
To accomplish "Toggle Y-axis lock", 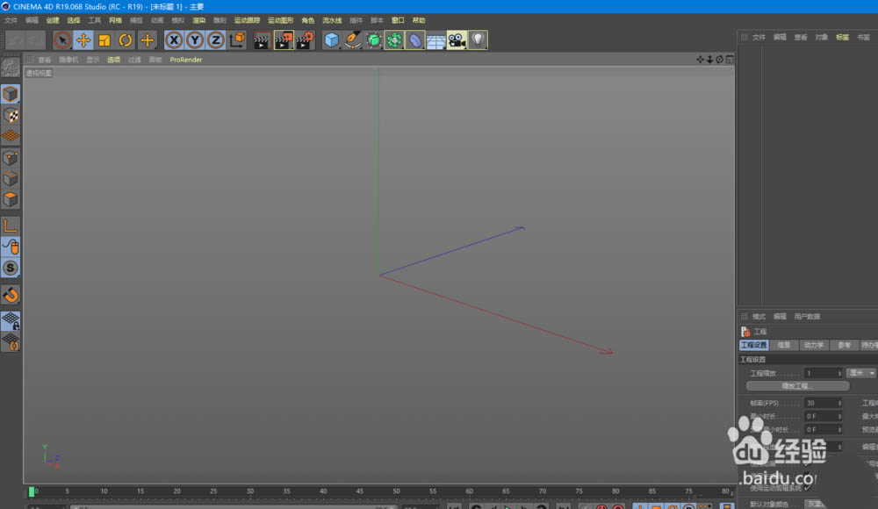I will coord(195,39).
